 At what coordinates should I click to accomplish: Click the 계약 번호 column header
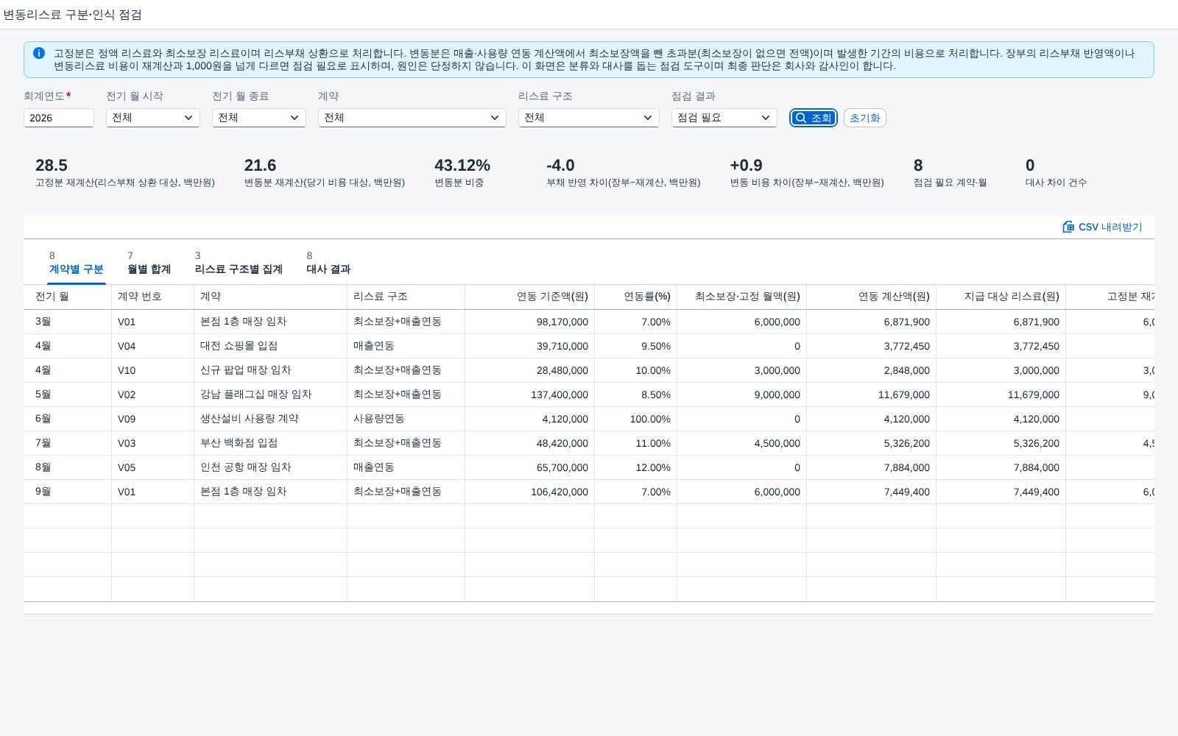click(153, 297)
